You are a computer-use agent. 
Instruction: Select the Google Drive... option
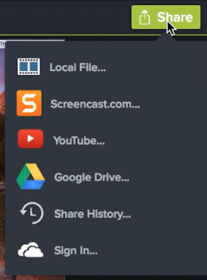(x=92, y=177)
